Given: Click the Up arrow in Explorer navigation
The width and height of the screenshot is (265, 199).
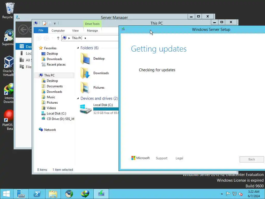Looking at the screenshot, I should click(x=58, y=38).
